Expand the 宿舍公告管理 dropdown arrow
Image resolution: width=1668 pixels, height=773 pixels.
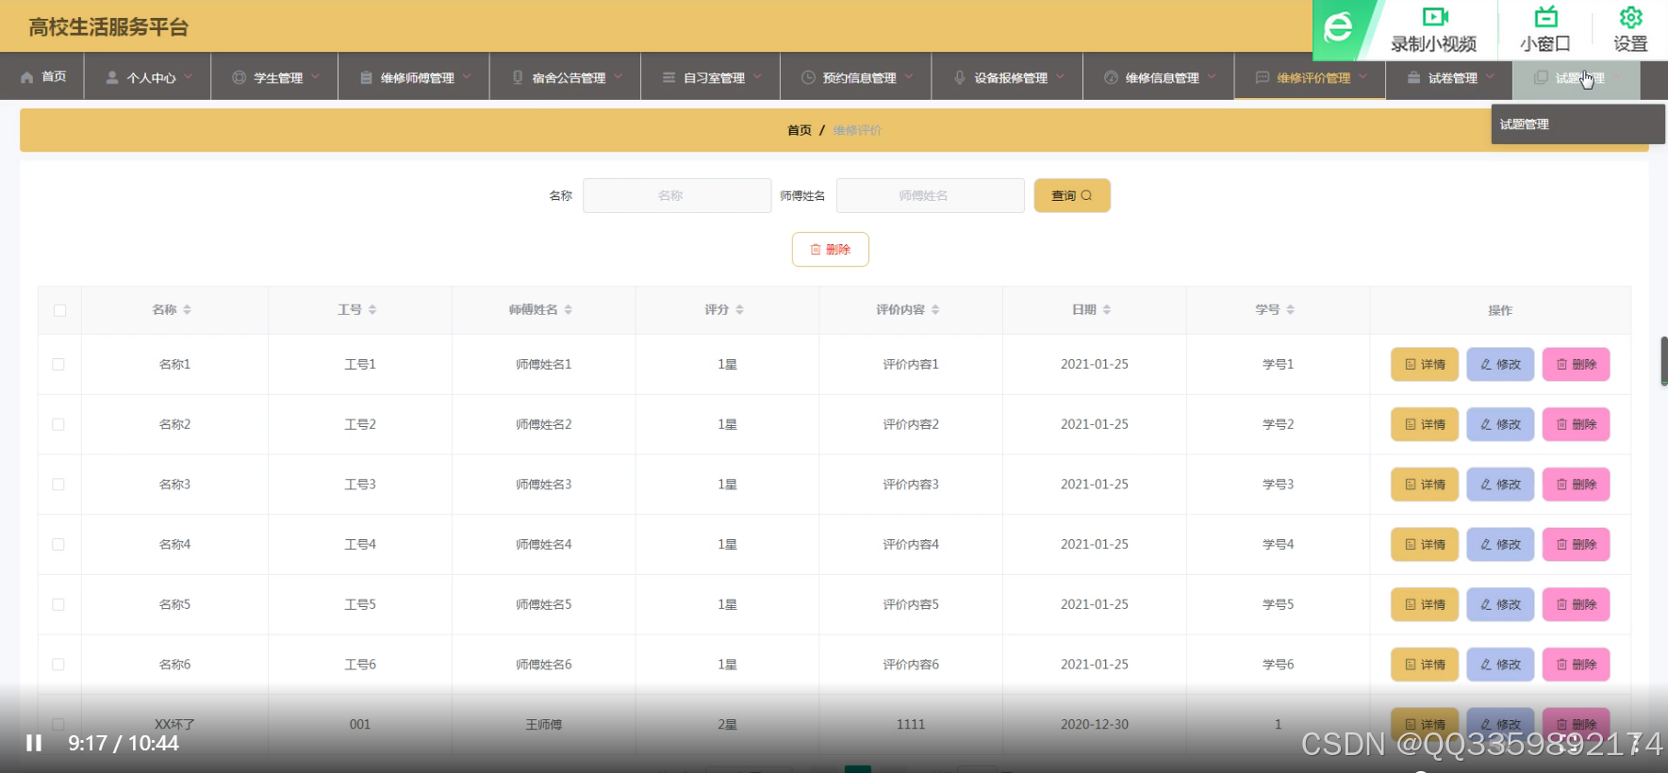pyautogui.click(x=618, y=77)
